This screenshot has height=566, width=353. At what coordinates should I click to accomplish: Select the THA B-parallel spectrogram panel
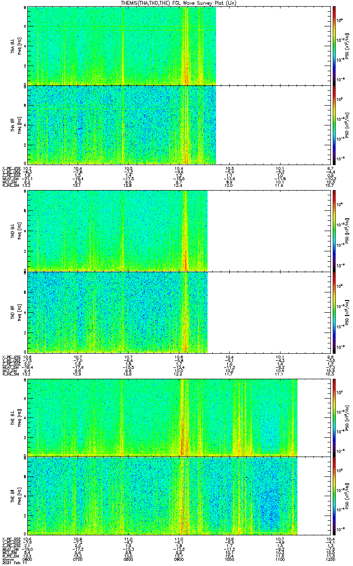click(179, 125)
